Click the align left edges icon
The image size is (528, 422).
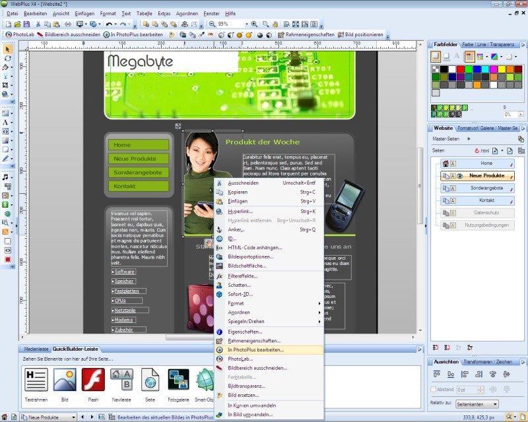[x=465, y=375]
